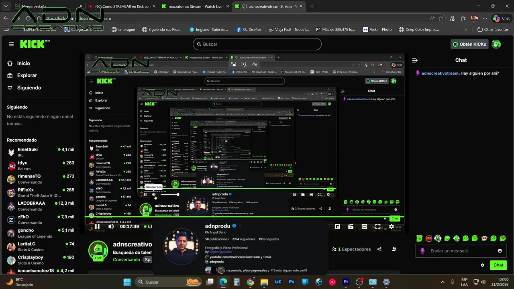Open taskbar volume control speaker icon
This screenshot has height=289, width=514.
point(484,282)
